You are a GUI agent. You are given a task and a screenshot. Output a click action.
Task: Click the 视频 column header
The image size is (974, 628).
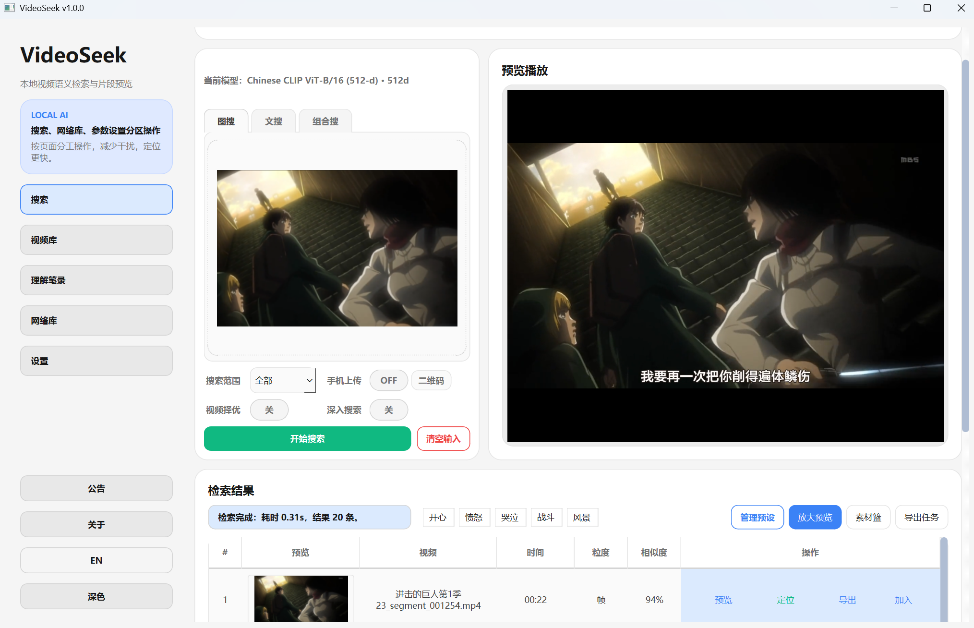click(x=428, y=553)
